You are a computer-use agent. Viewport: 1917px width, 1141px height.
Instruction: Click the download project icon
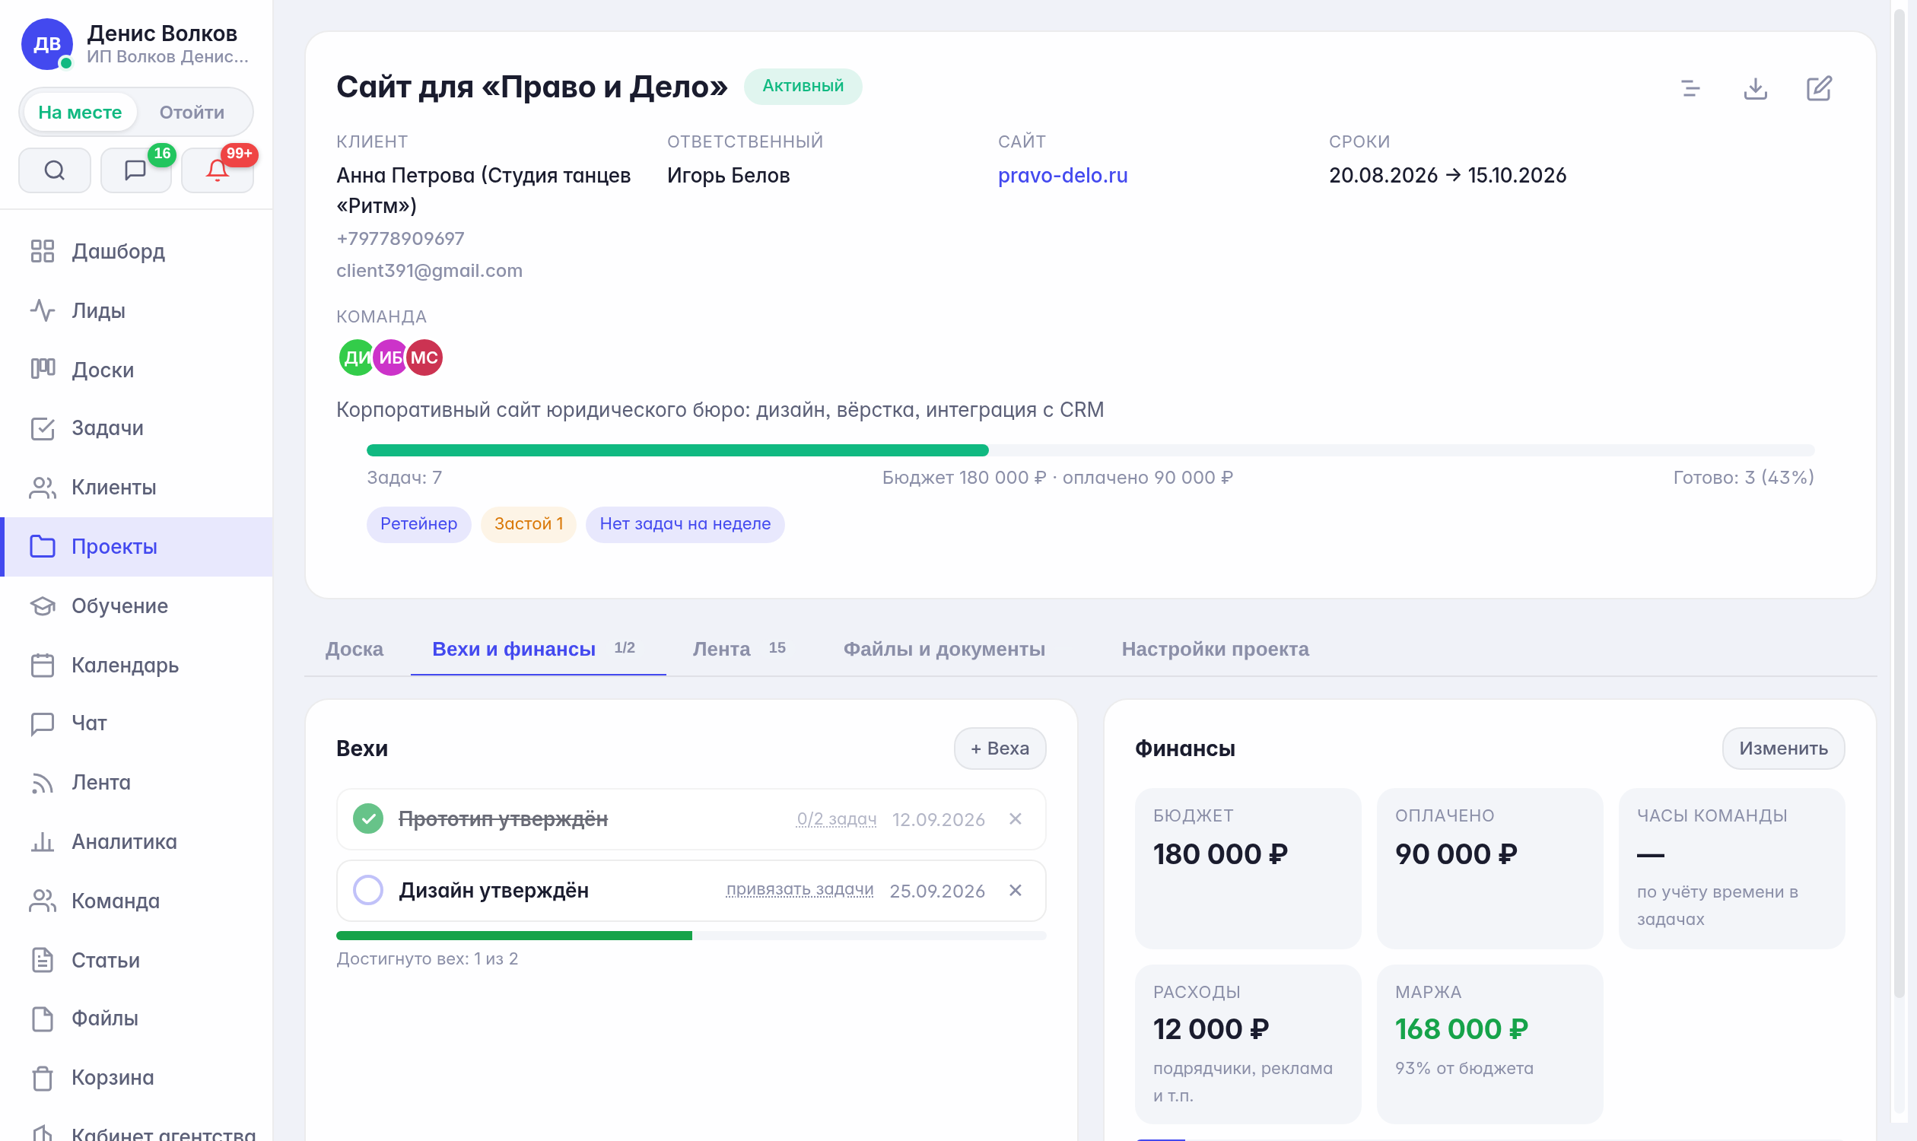pos(1755,88)
